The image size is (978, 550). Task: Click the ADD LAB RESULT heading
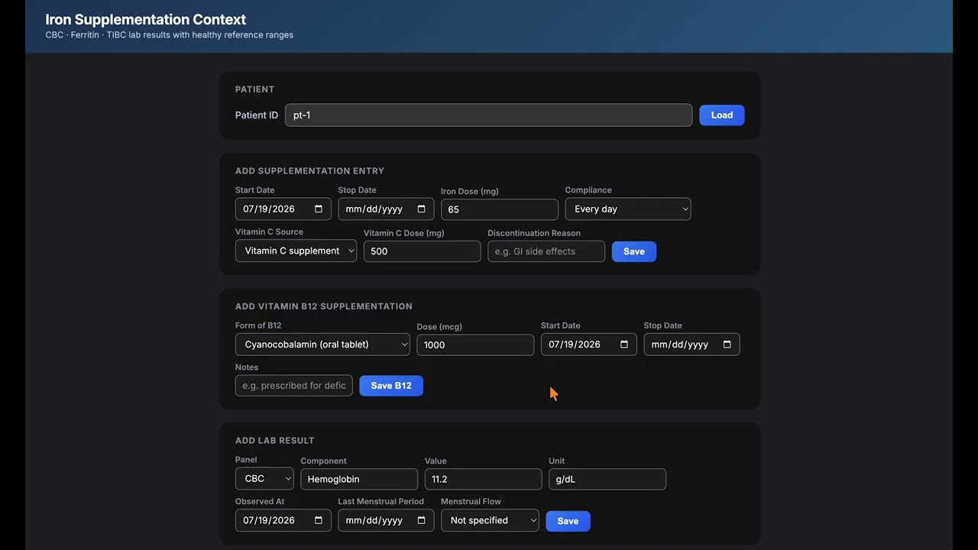(275, 441)
